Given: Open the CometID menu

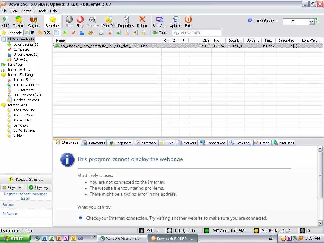Looking at the screenshot, I should coord(28,11).
